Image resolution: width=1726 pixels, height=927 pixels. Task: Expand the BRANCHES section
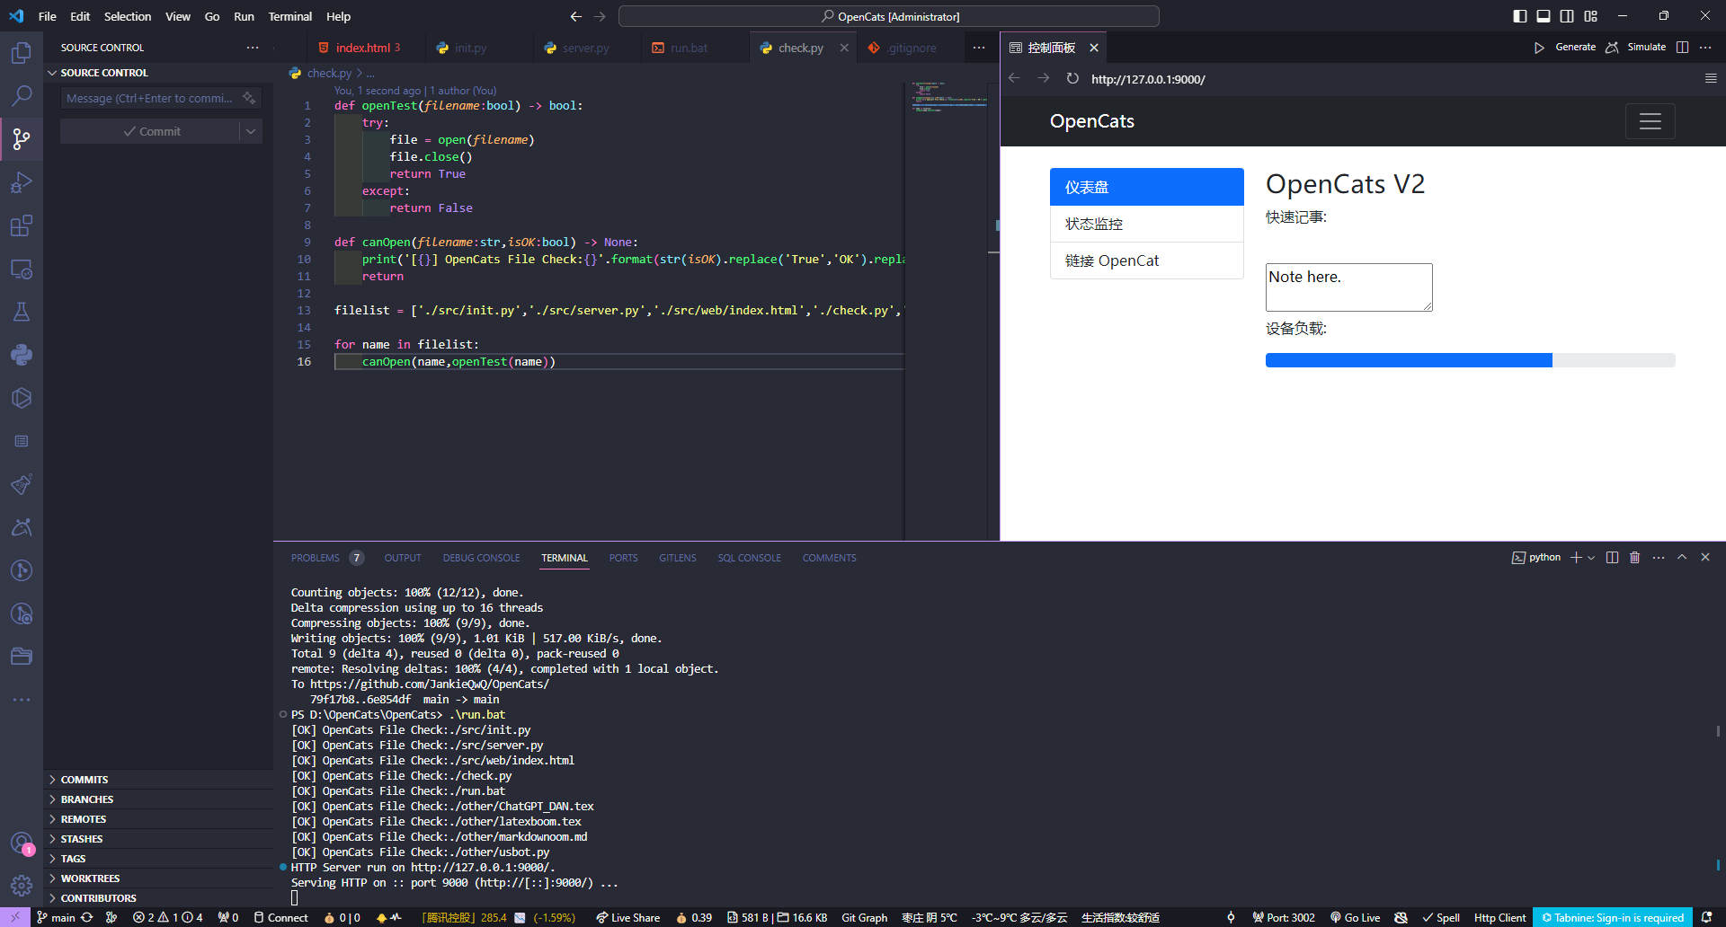(158, 799)
